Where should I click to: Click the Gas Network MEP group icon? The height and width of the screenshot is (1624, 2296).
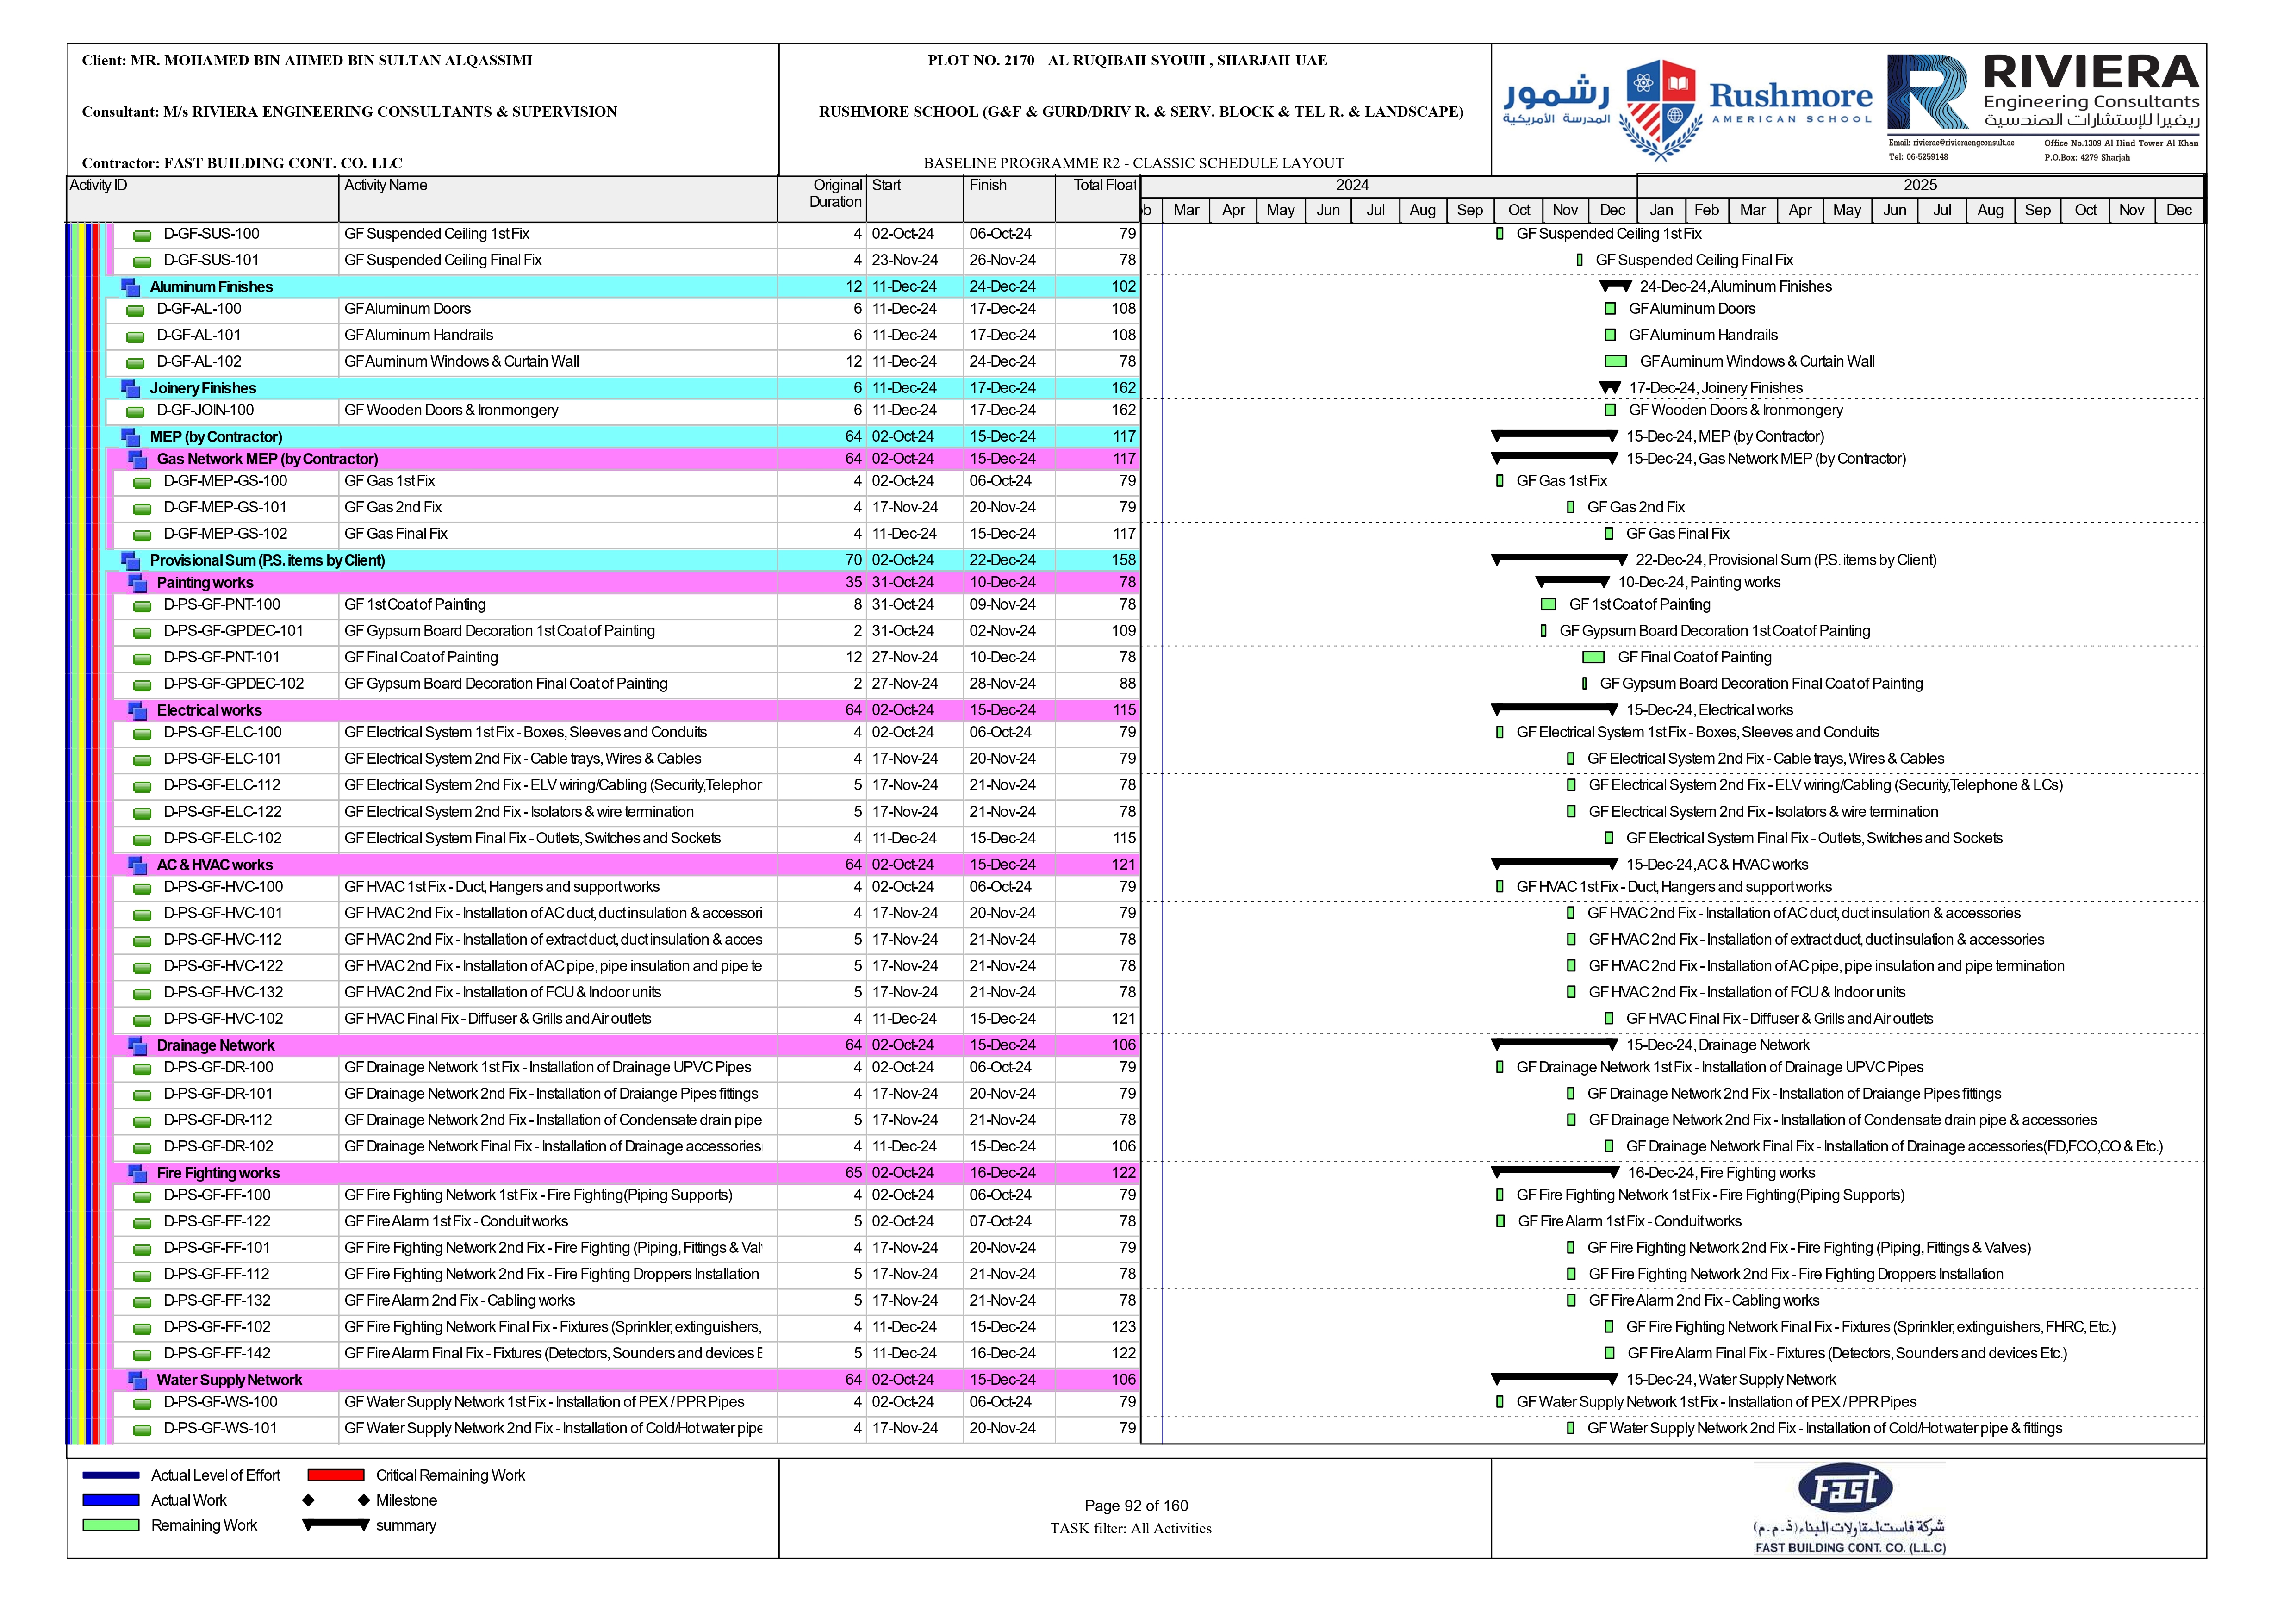coord(137,459)
